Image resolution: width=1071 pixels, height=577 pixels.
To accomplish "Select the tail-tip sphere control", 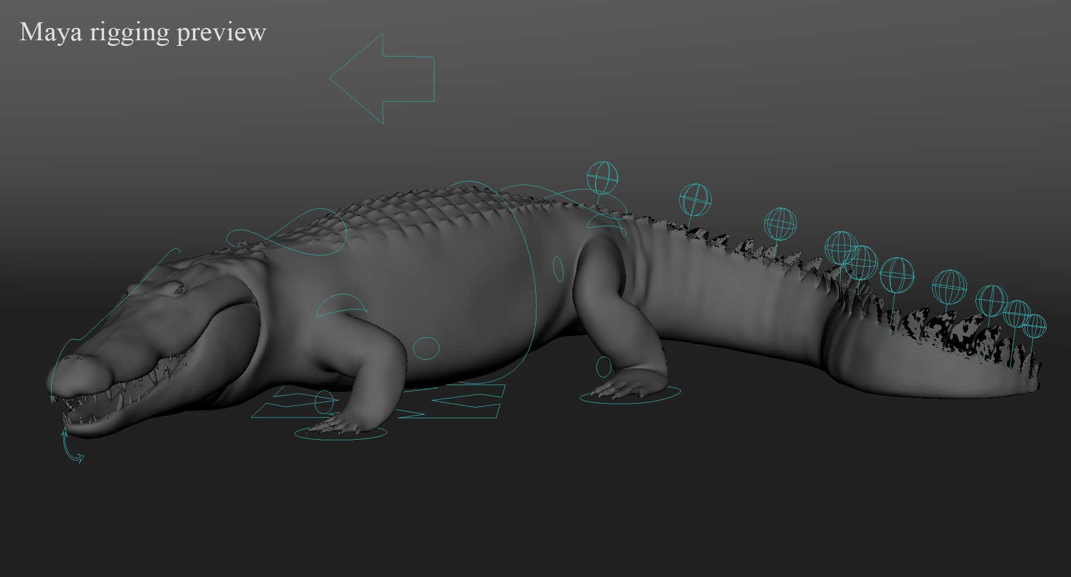I will click(1034, 326).
